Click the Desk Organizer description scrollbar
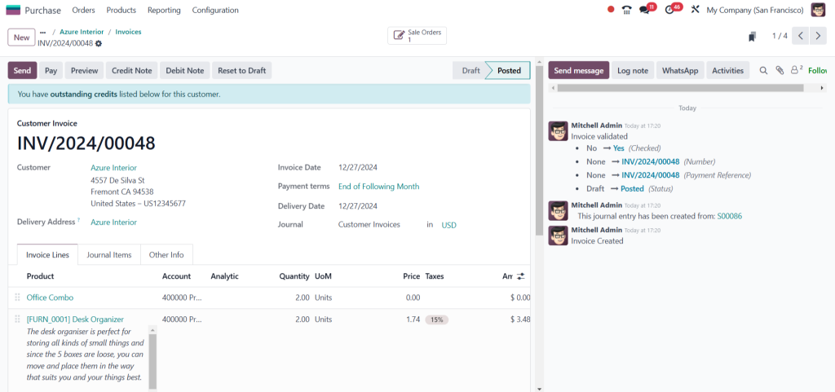The width and height of the screenshot is (835, 392). coord(152,360)
